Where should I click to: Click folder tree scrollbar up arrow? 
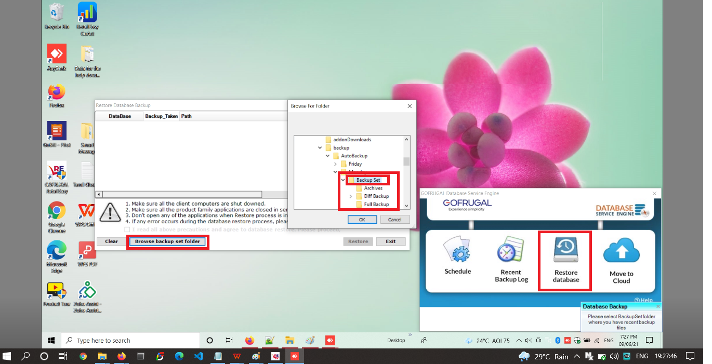pos(406,139)
